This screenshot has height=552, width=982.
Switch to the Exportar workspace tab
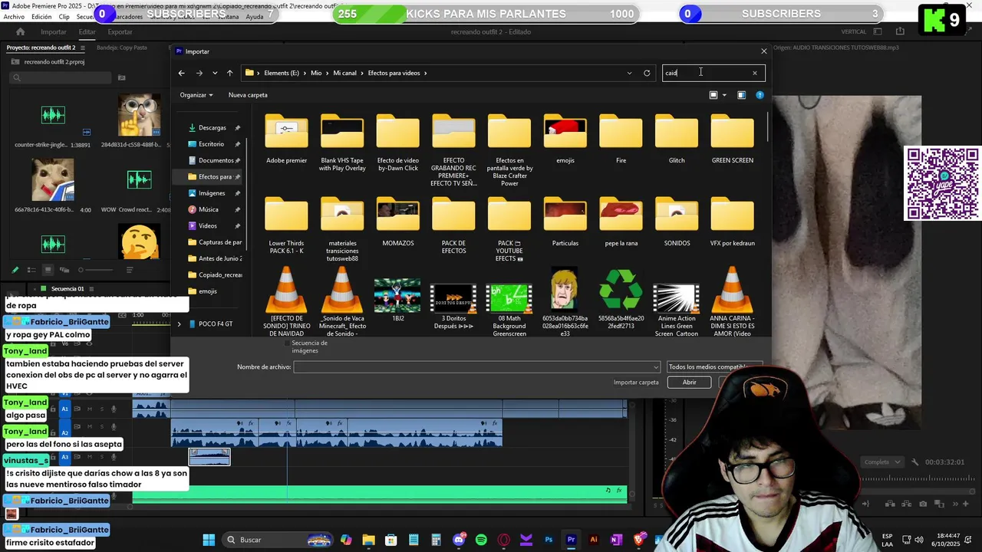pyautogui.click(x=120, y=32)
